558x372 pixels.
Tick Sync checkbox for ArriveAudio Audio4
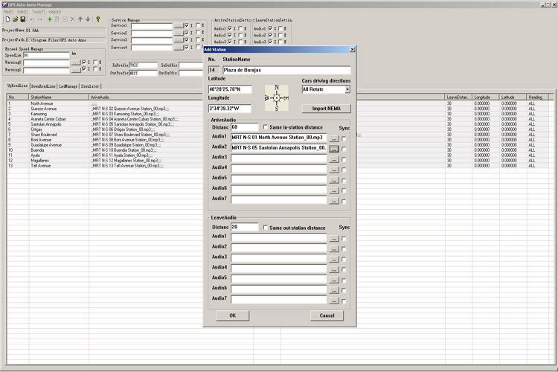click(344, 170)
